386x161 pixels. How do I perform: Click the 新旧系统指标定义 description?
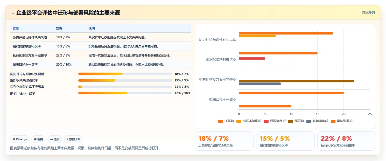(127, 65)
